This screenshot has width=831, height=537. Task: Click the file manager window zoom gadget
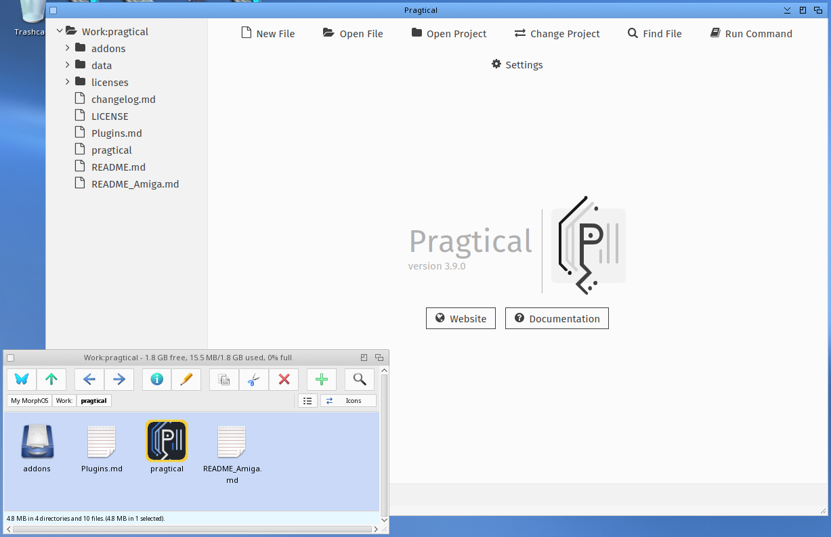click(x=364, y=358)
